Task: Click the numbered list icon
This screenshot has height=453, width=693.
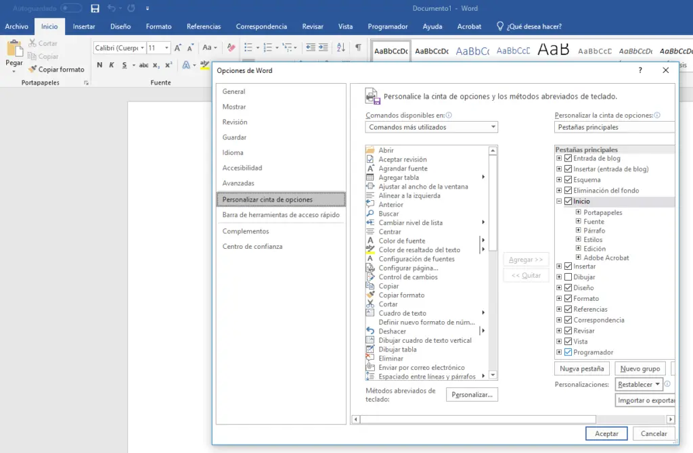Action: coord(268,47)
